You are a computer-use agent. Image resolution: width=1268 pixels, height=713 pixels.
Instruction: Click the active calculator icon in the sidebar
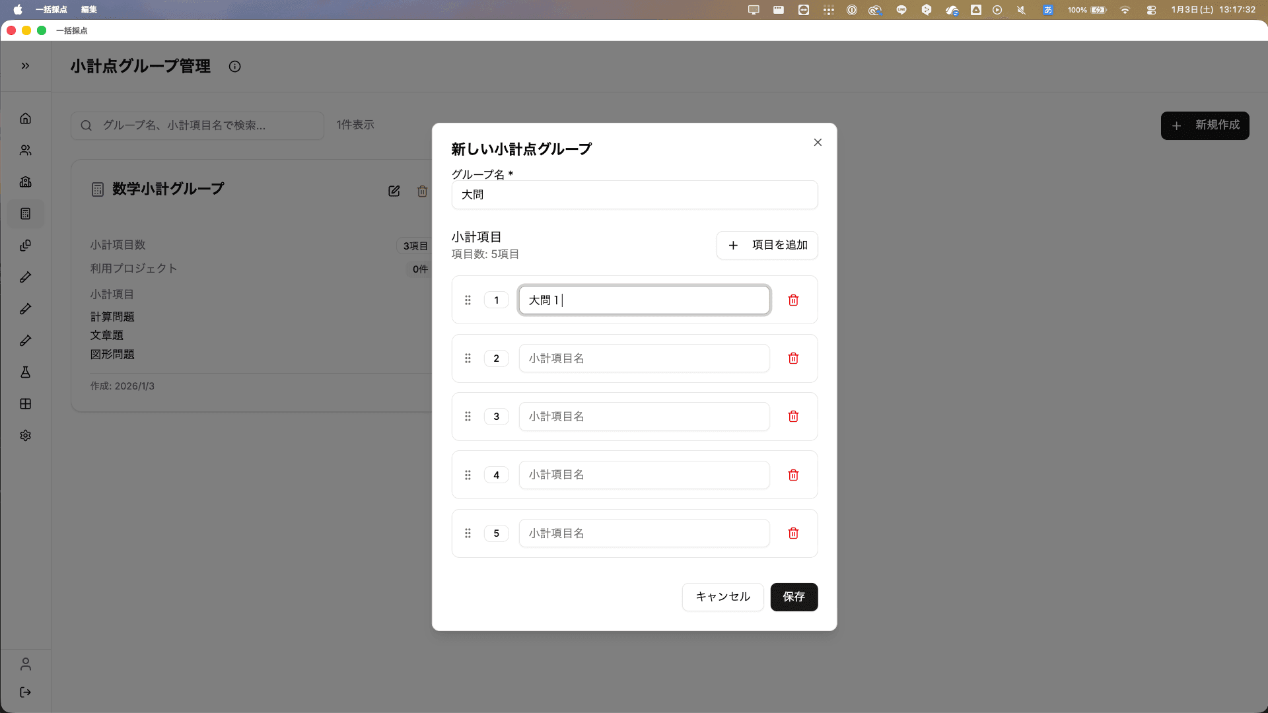coord(25,213)
